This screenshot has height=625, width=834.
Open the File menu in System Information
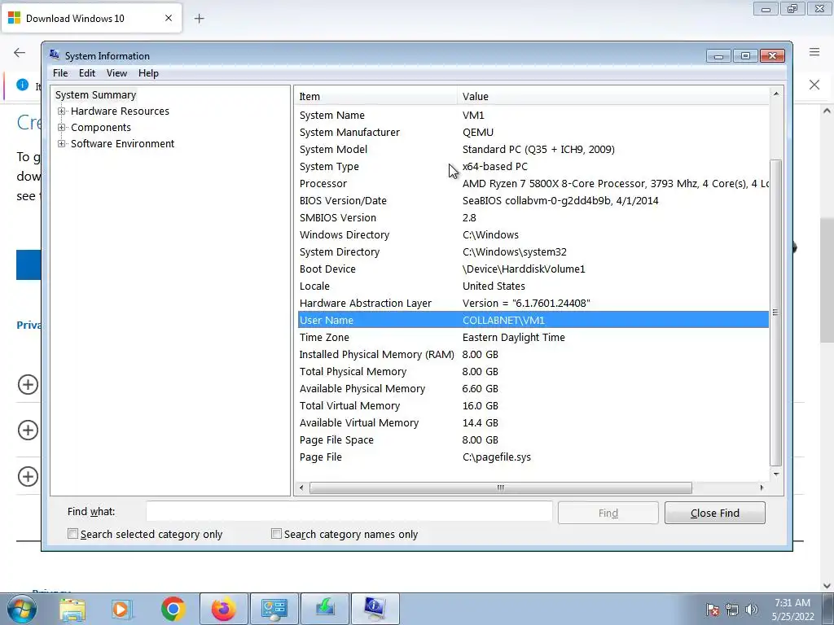pos(60,73)
